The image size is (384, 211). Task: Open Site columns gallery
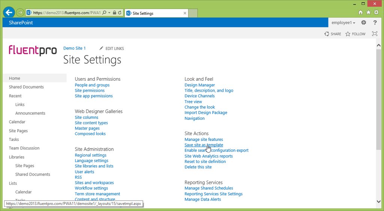click(87, 118)
